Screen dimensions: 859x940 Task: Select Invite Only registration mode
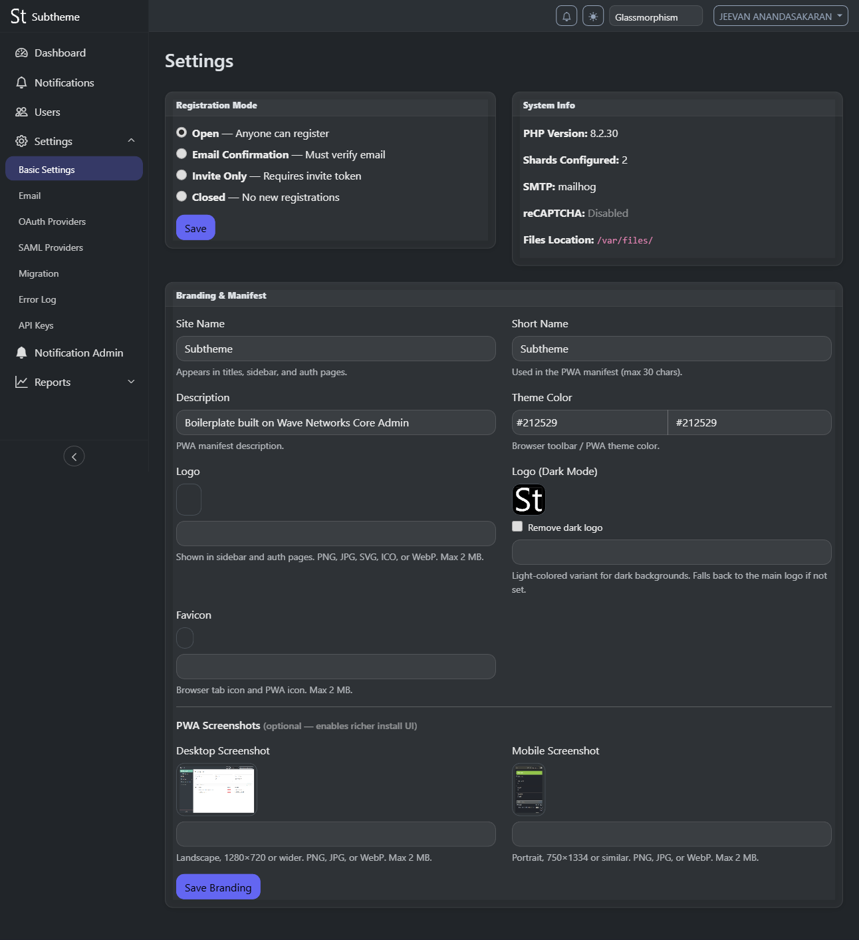[182, 175]
